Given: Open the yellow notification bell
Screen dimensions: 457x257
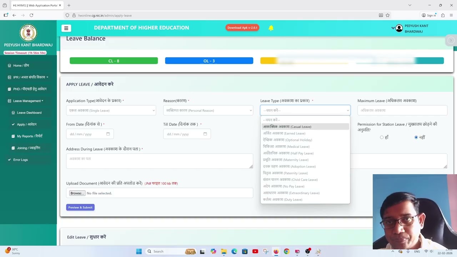Looking at the screenshot, I should [x=271, y=28].
